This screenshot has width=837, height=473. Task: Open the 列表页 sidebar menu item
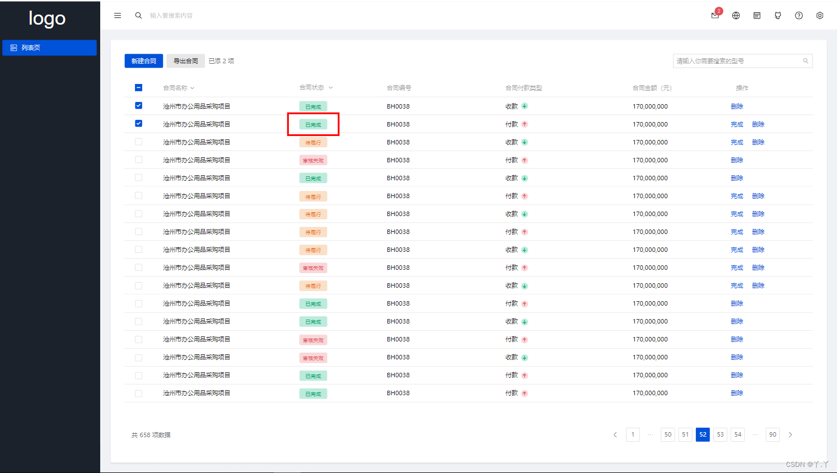49,48
